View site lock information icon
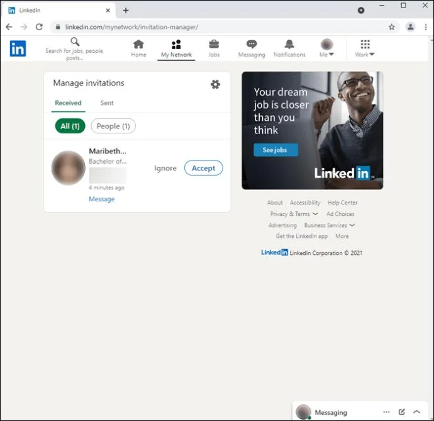 pyautogui.click(x=58, y=27)
